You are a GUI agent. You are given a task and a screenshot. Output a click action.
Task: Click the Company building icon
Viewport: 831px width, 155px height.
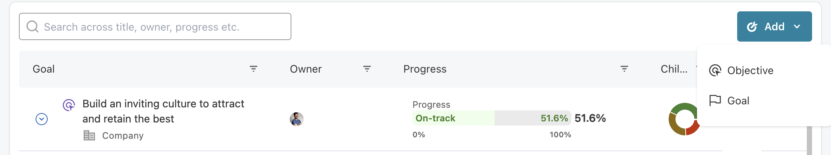(89, 135)
